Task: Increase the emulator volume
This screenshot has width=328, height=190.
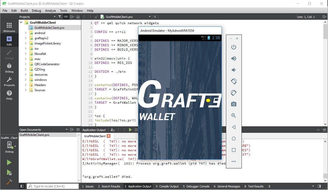Action: [233, 58]
